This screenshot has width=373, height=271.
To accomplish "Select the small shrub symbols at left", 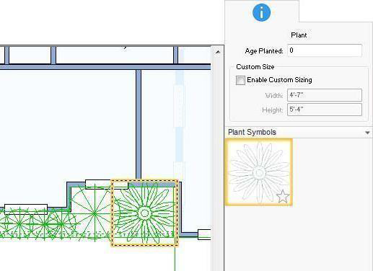I will point(36,225).
